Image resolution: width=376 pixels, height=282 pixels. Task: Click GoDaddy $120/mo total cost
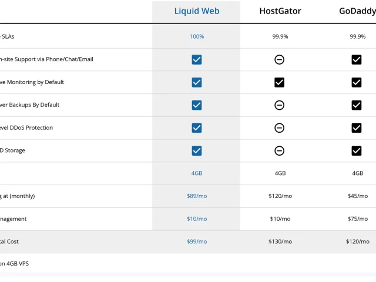(358, 241)
